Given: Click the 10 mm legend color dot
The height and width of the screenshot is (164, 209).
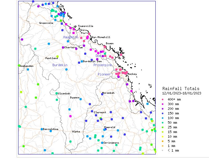Looking at the screenshot, I should [x=162, y=136].
